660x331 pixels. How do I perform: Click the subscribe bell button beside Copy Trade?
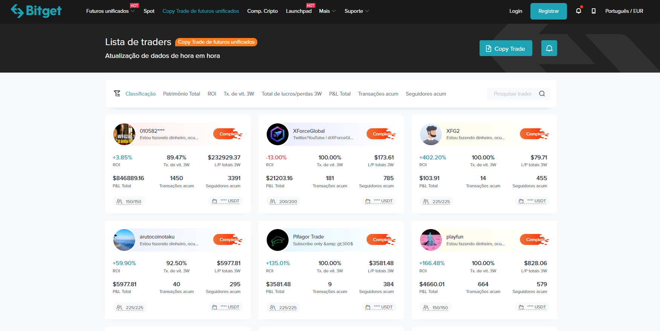click(x=549, y=48)
